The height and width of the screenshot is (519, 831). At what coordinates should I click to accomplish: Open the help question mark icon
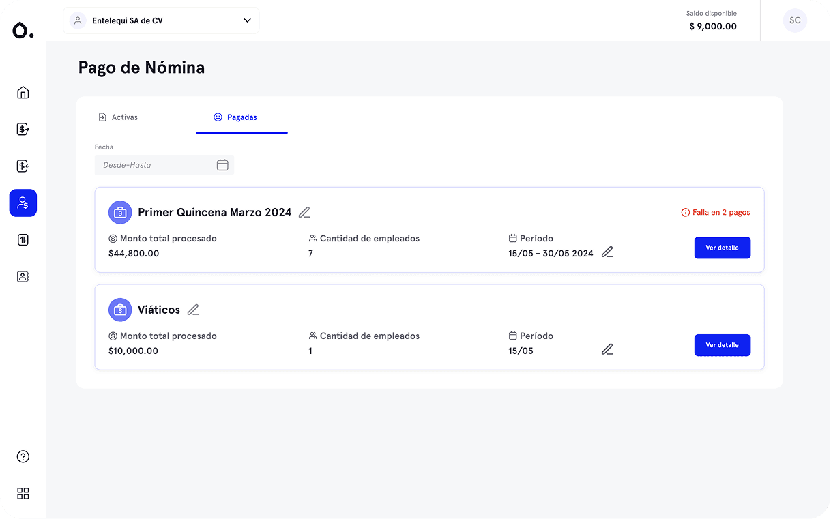pos(23,456)
